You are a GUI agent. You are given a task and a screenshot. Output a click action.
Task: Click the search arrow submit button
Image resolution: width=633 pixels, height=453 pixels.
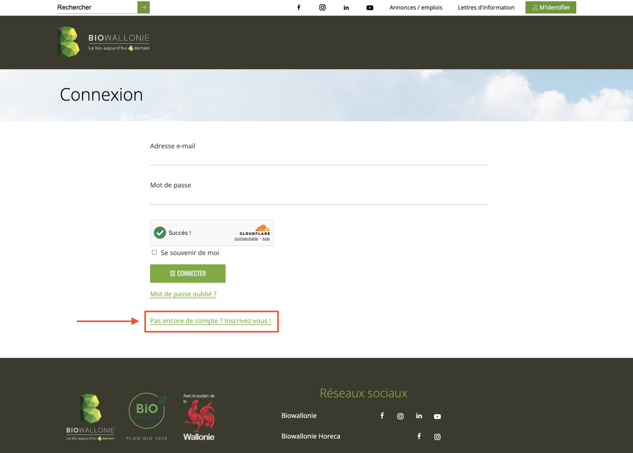(x=143, y=7)
